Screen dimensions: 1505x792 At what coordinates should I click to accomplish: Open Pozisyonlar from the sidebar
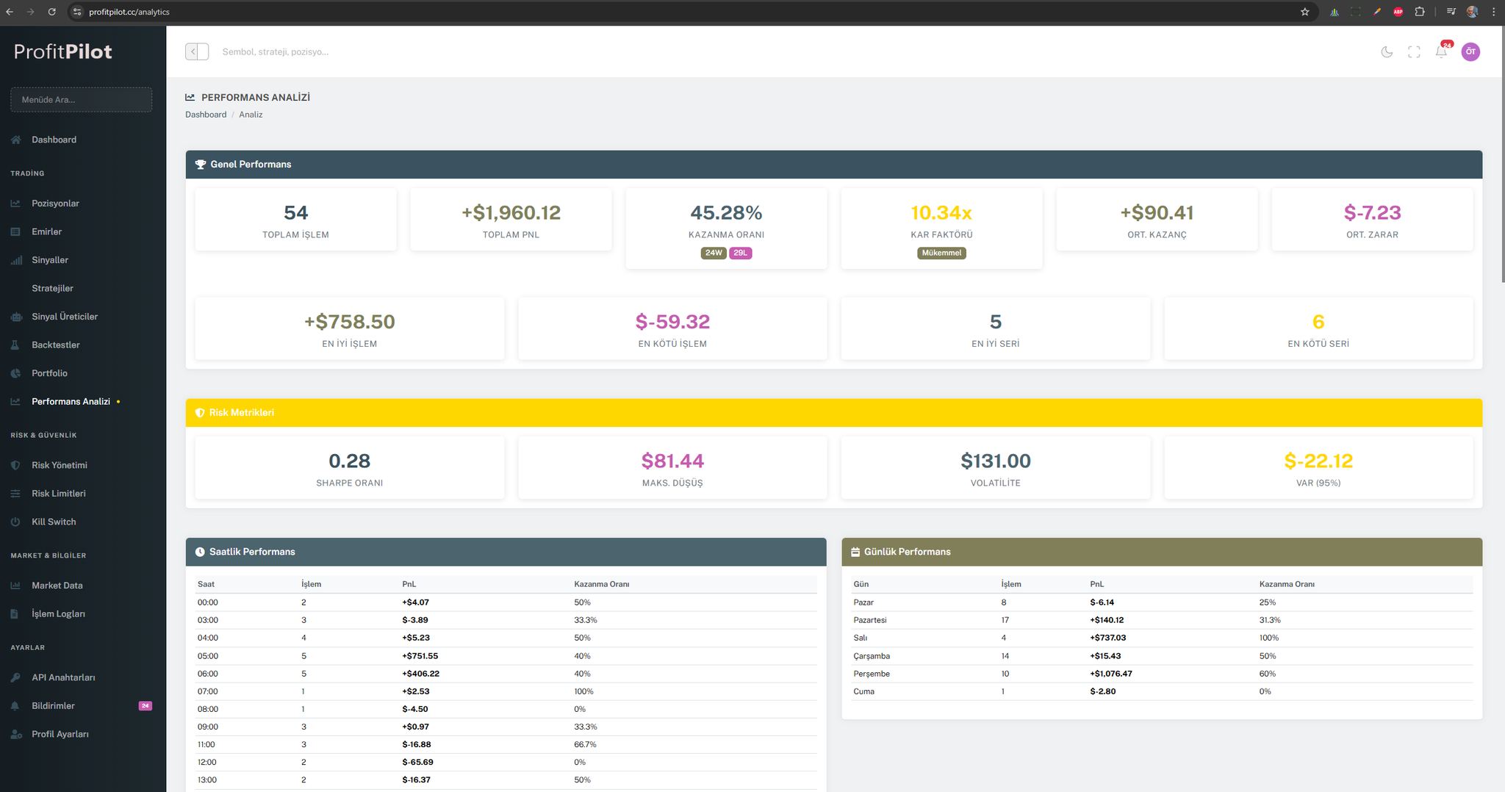[x=55, y=204]
